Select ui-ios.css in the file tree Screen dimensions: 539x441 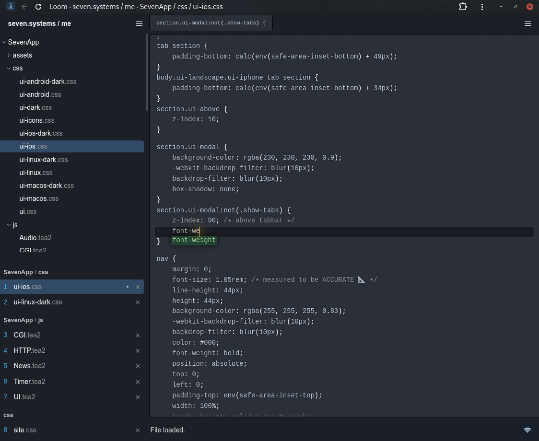pyautogui.click(x=72, y=146)
